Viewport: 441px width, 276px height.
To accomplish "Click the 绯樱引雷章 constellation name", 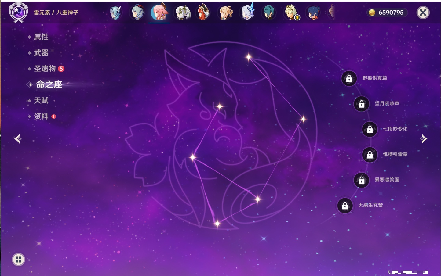I will 395,154.
